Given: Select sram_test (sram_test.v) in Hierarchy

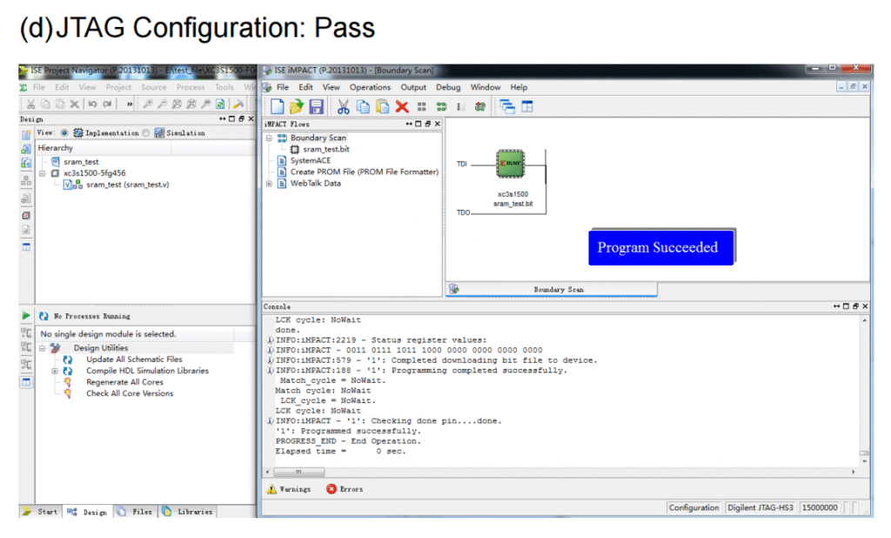Looking at the screenshot, I should pyautogui.click(x=127, y=185).
